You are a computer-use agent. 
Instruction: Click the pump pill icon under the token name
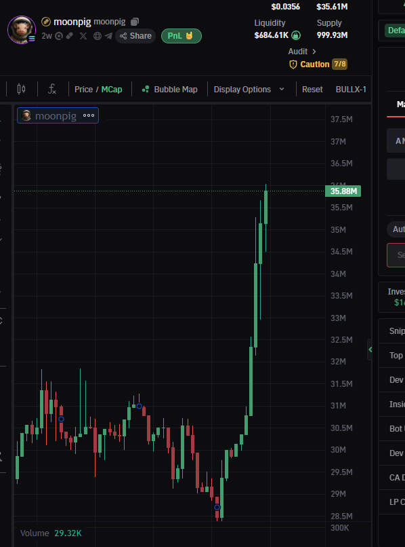pyautogui.click(x=70, y=36)
